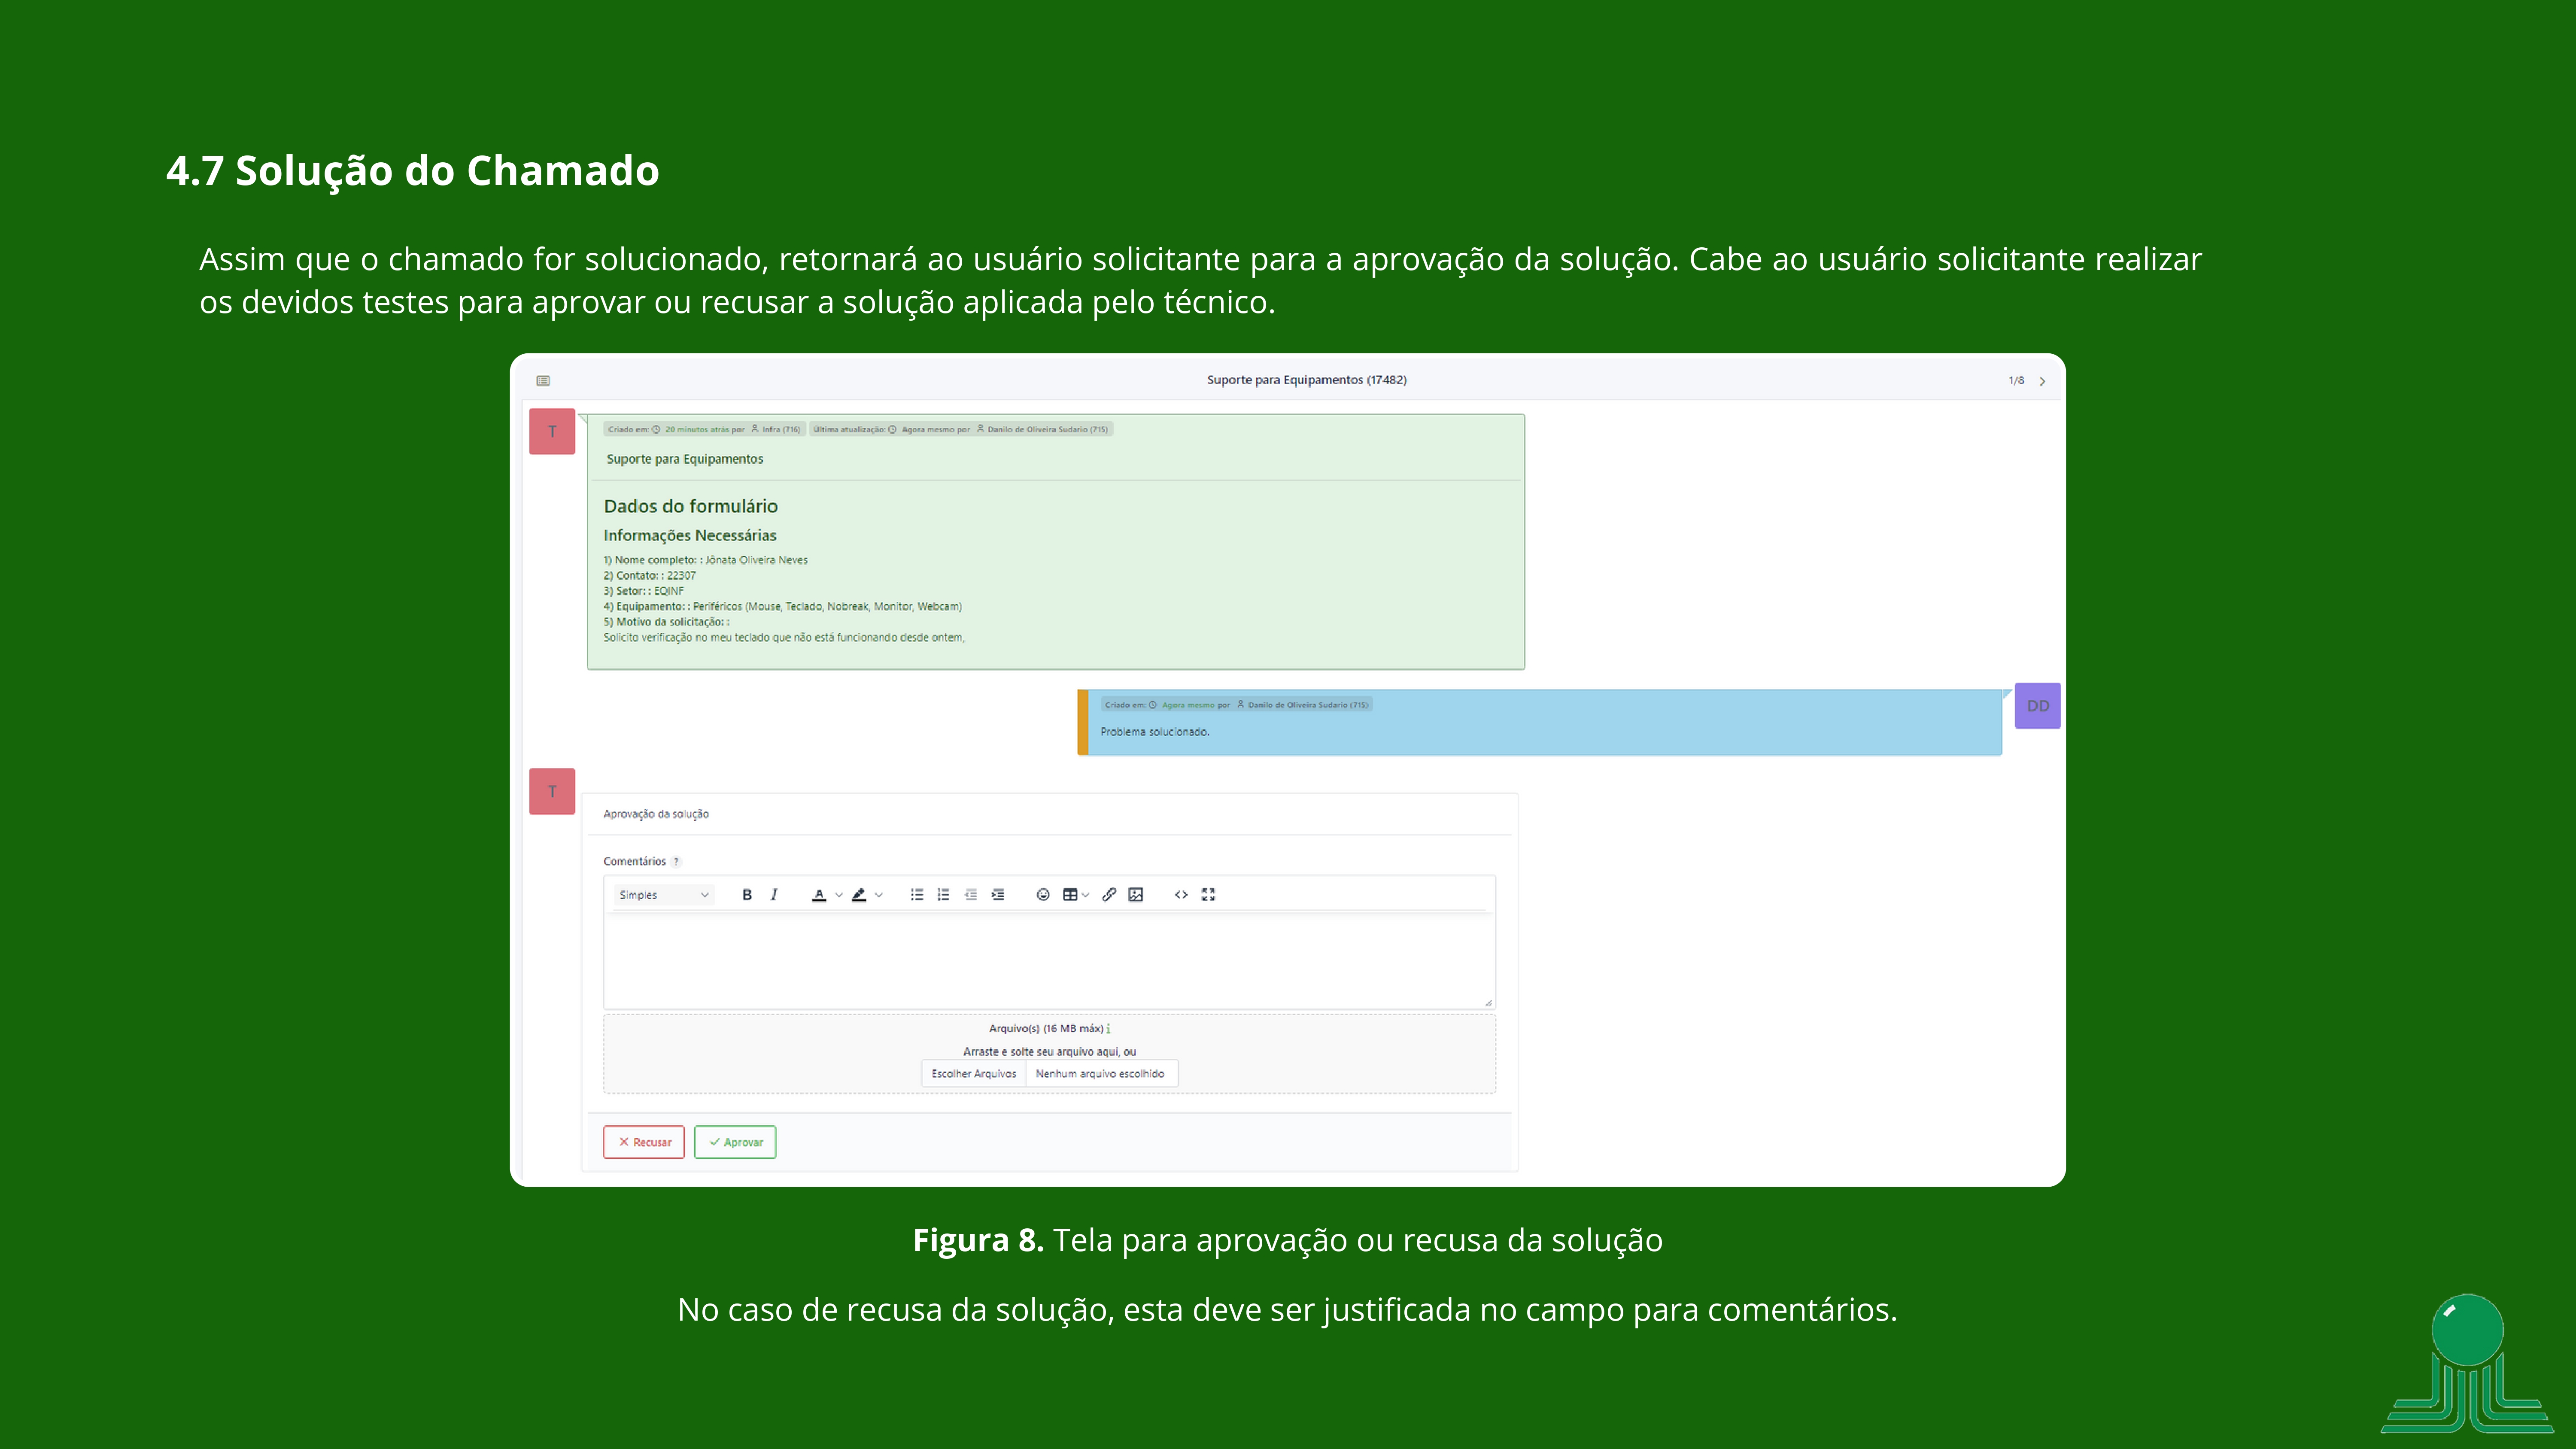
Task: Click the Recusar button
Action: [x=644, y=1142]
